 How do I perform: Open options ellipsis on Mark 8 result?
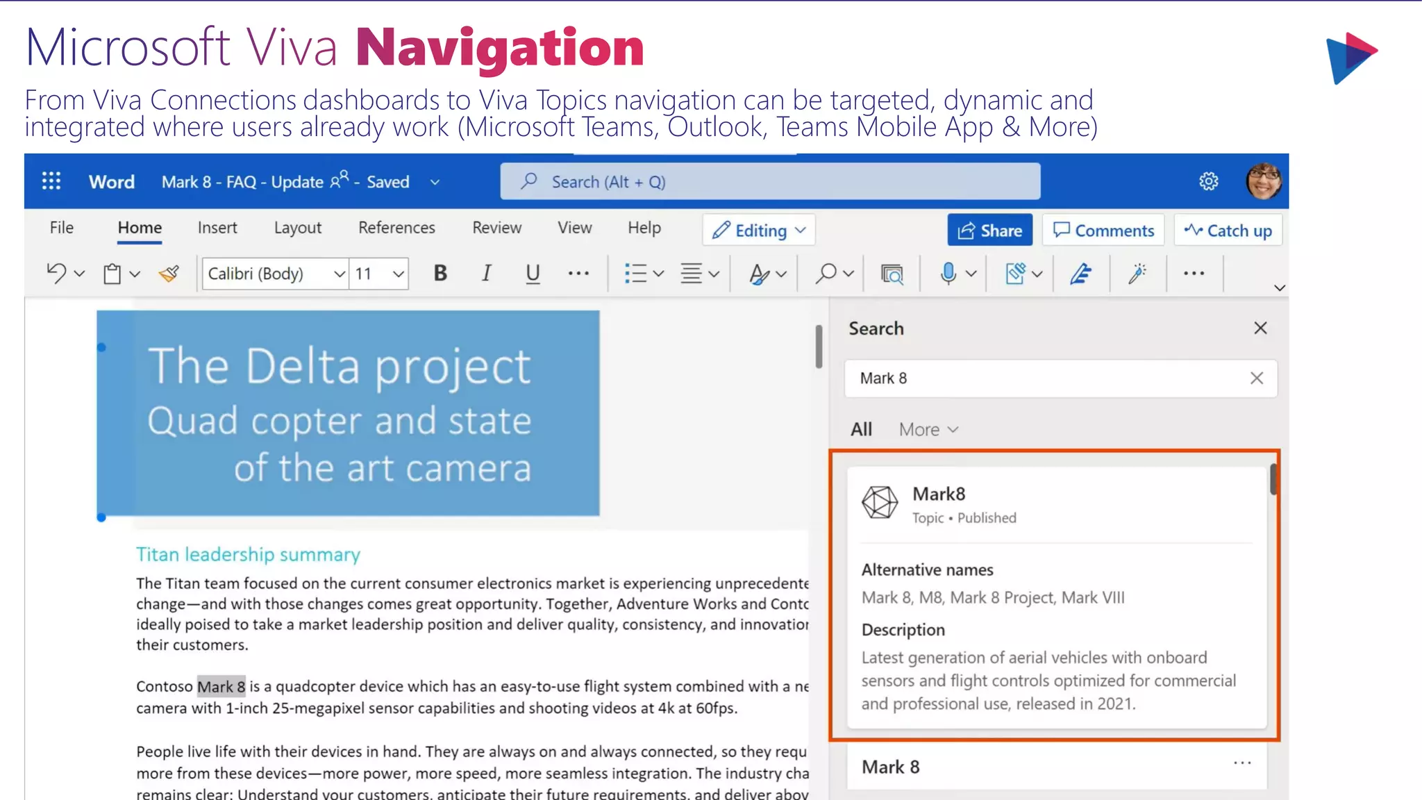click(x=1242, y=763)
